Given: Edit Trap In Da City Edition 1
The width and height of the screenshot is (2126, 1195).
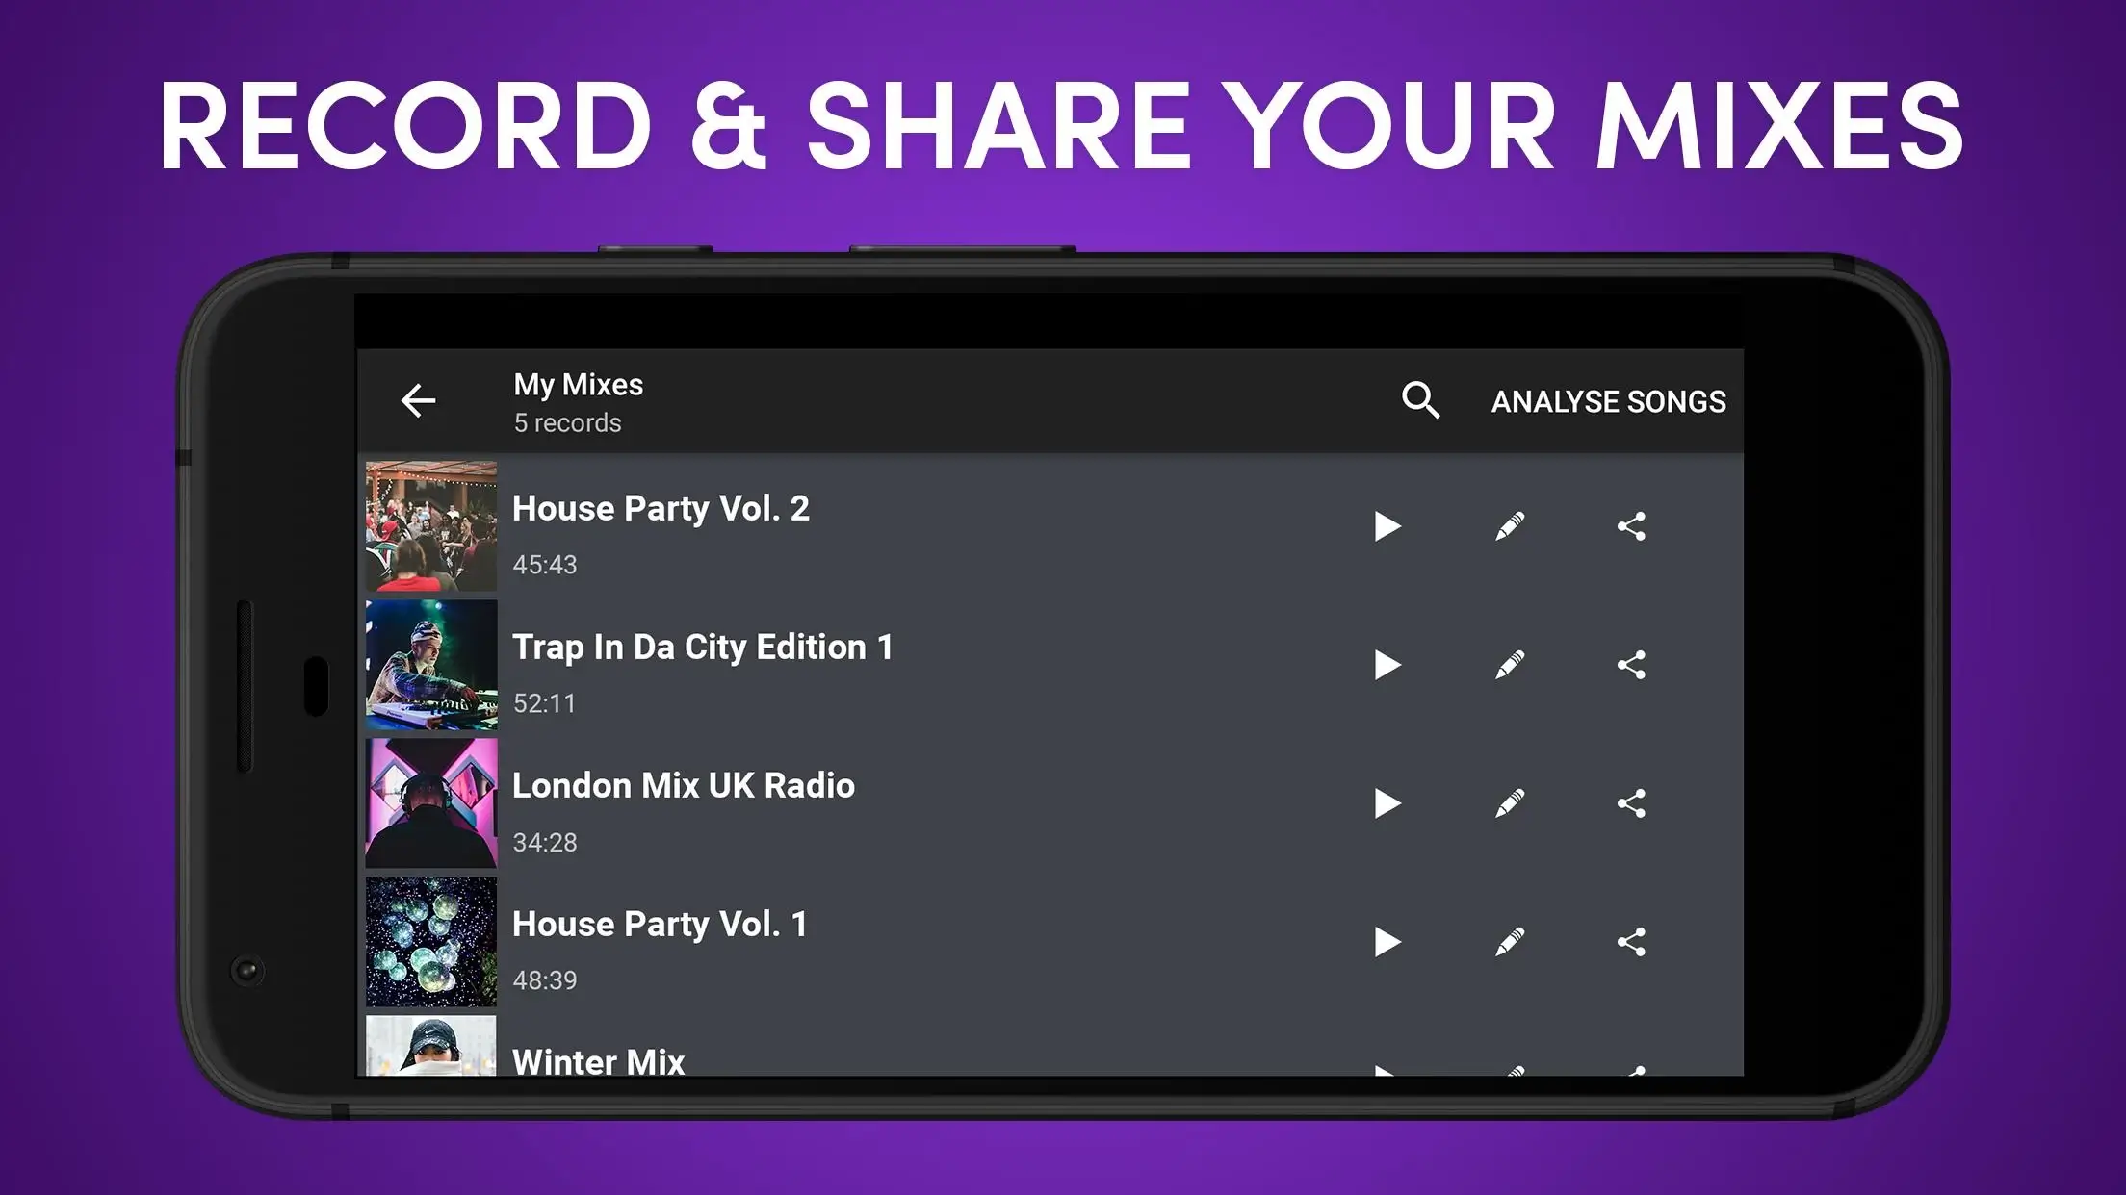Looking at the screenshot, I should [x=1509, y=664].
